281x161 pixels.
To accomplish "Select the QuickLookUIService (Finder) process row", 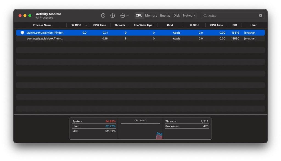I will (x=140, y=33).
